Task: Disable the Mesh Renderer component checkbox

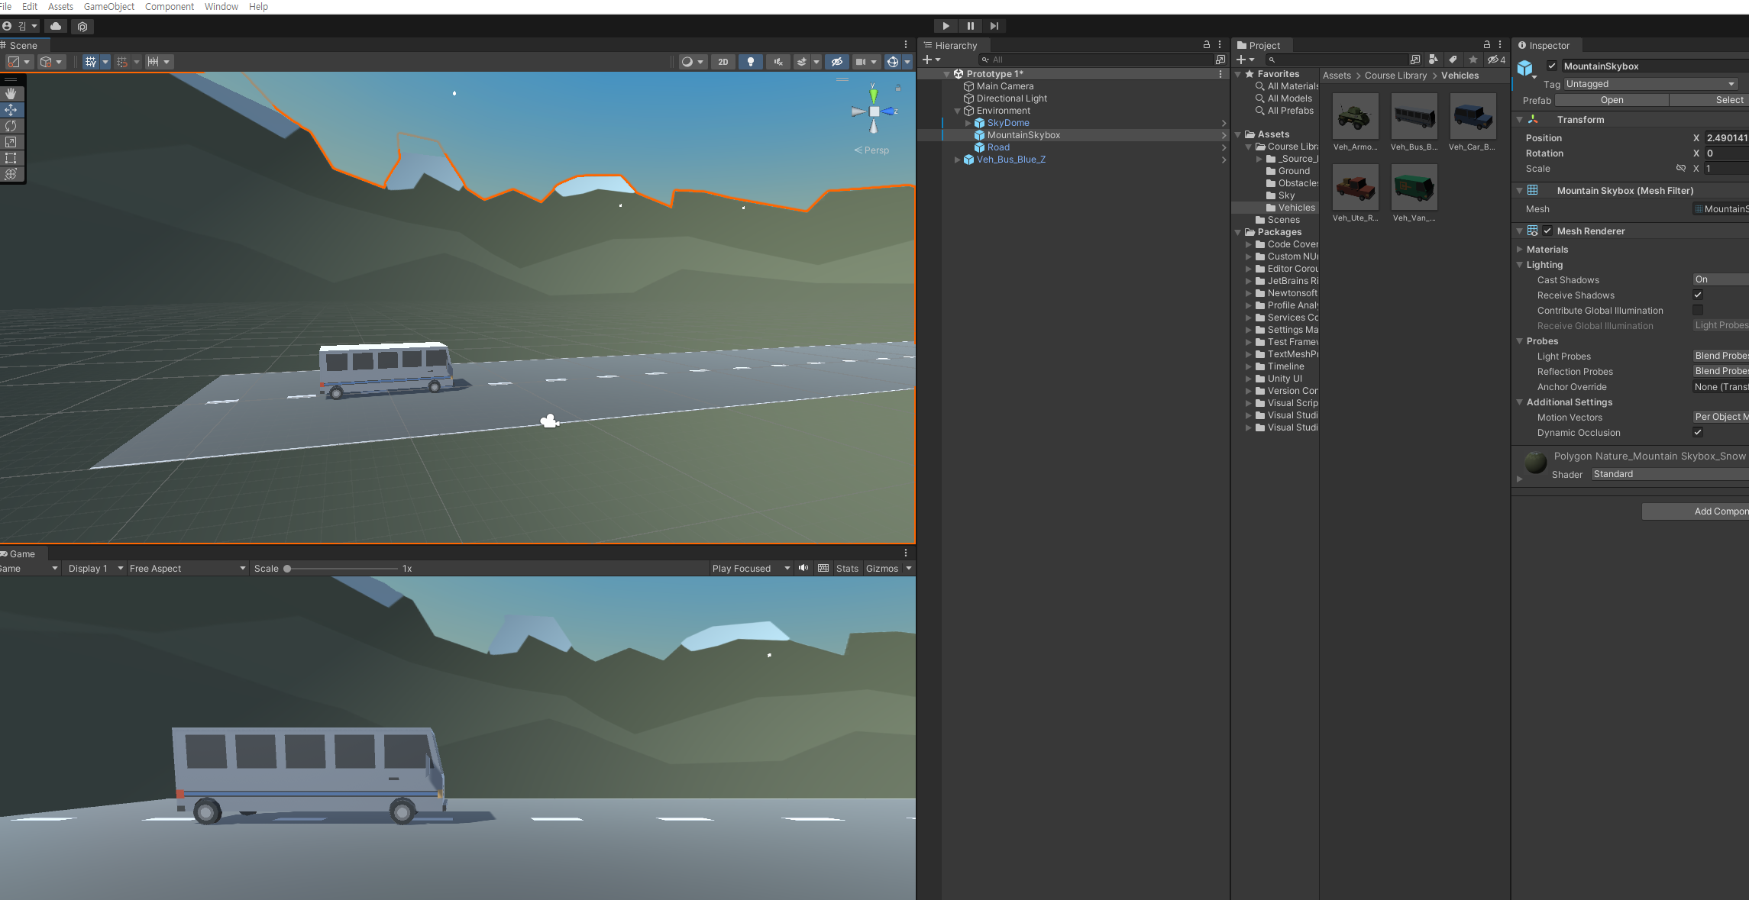Action: pos(1547,231)
